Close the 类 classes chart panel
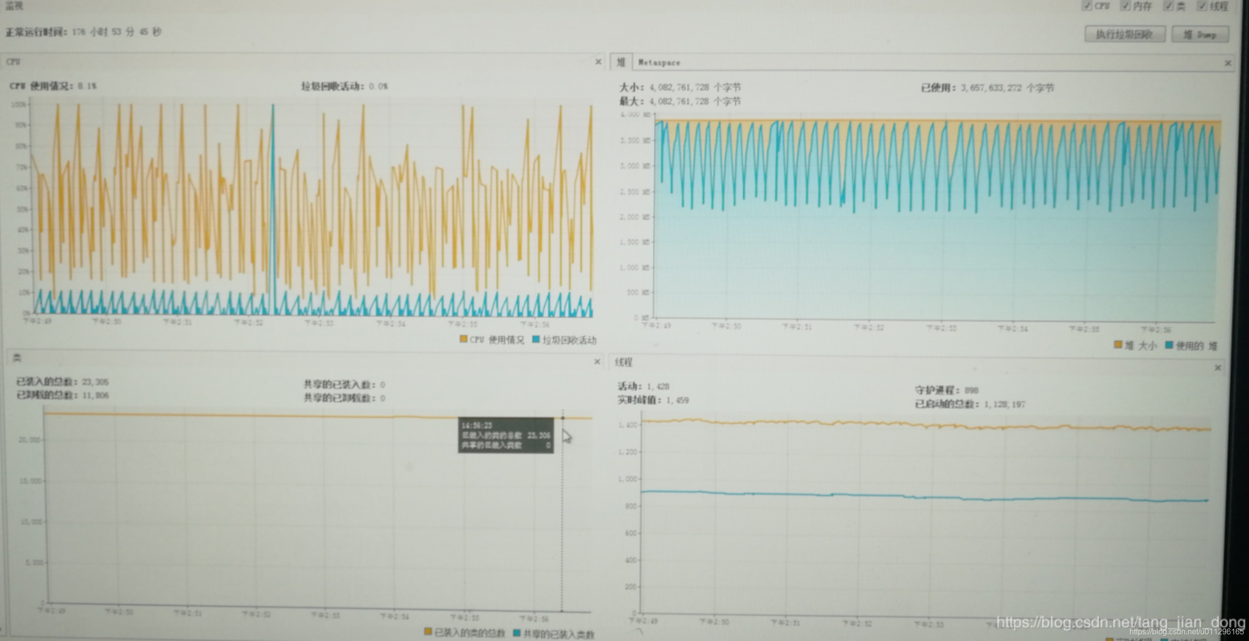This screenshot has height=641, width=1249. pos(597,361)
